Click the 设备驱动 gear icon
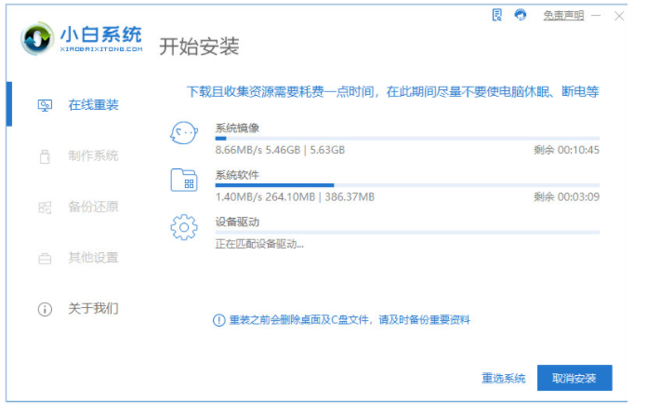The width and height of the screenshot is (647, 416). 184,226
